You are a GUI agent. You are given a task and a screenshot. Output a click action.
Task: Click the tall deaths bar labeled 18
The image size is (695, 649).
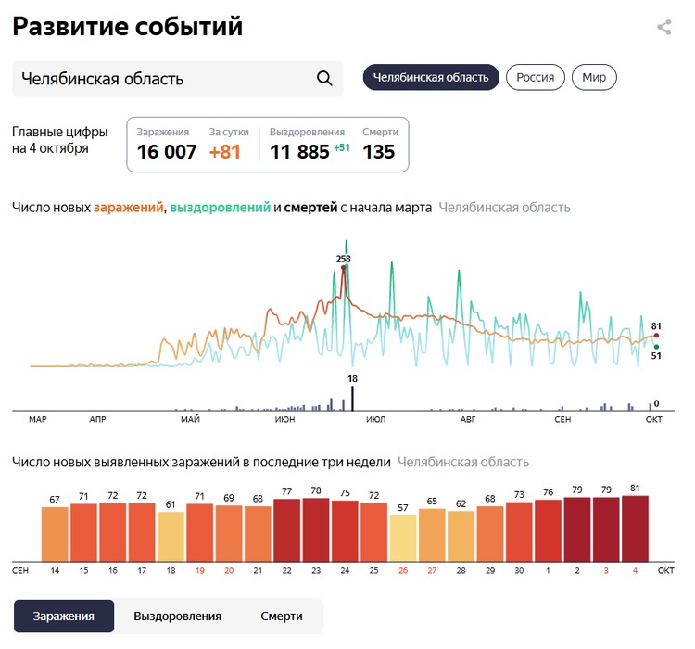(352, 398)
